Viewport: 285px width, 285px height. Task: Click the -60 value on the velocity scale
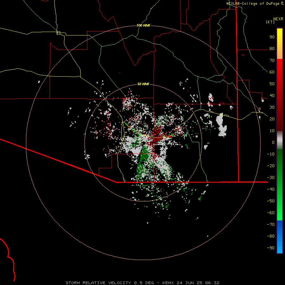coord(271,213)
